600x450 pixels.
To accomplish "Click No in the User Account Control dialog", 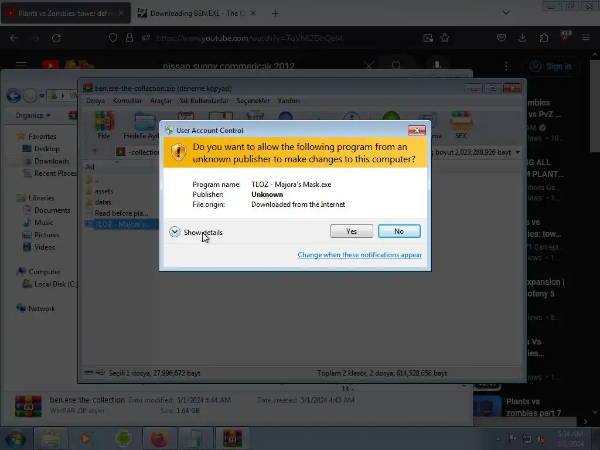I will 398,231.
